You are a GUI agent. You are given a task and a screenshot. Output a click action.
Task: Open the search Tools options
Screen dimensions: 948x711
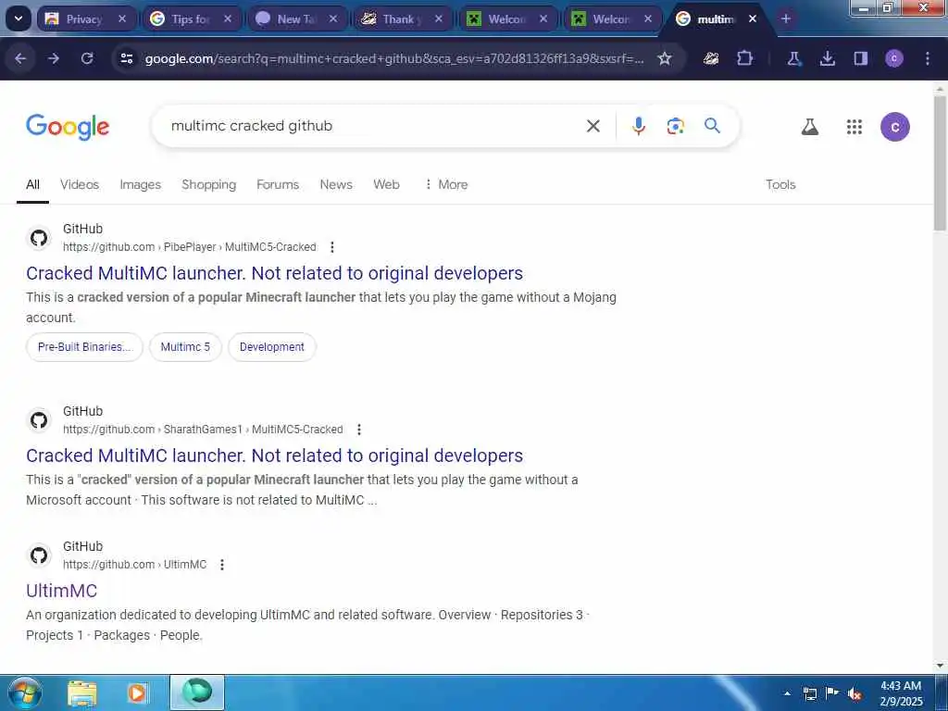[x=780, y=184]
